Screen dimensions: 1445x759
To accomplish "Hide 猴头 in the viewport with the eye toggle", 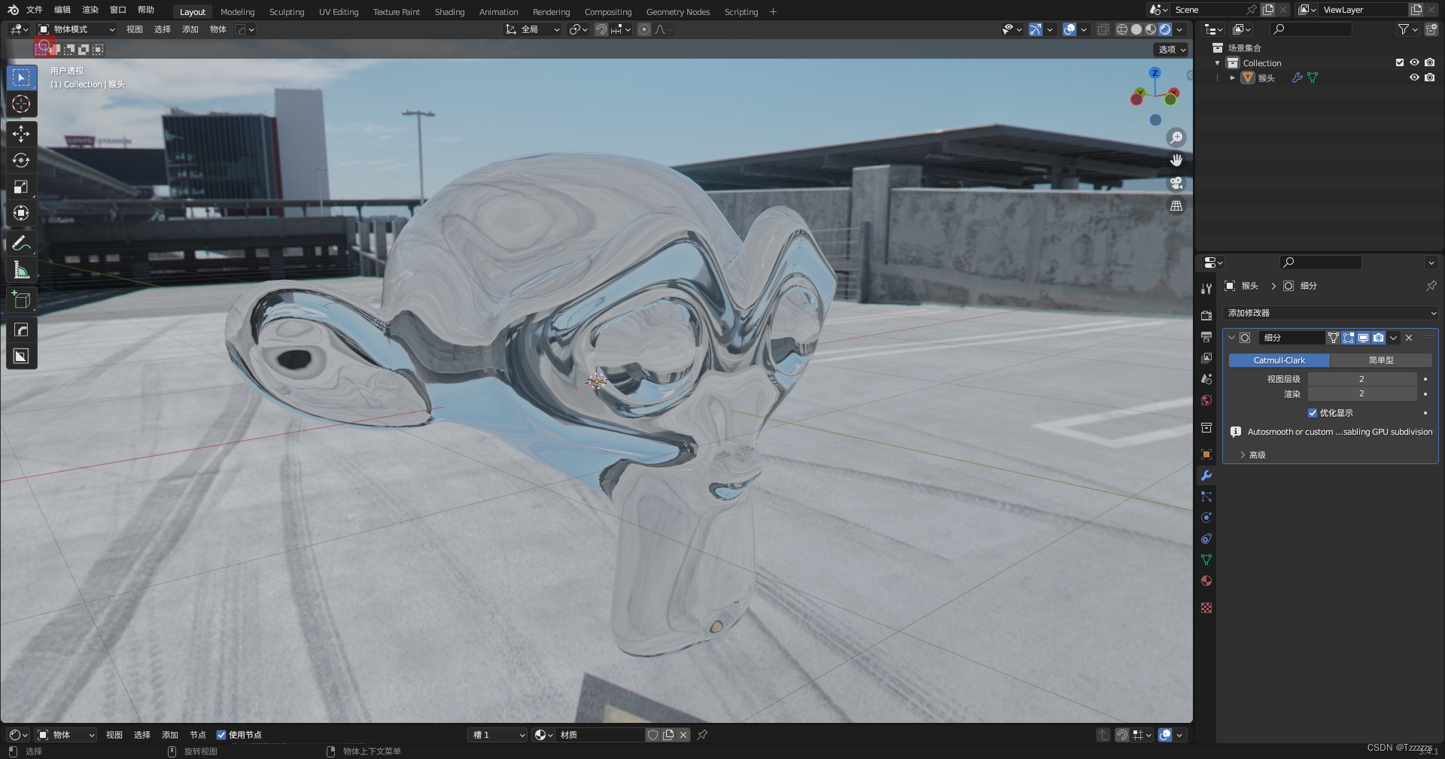I will click(1414, 77).
